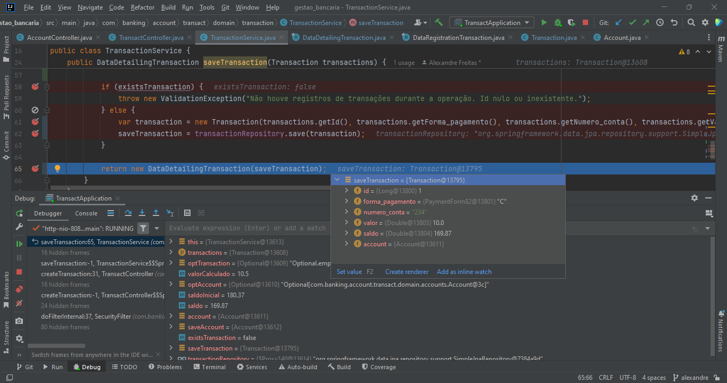Open the Terminal tool window tab

209,367
